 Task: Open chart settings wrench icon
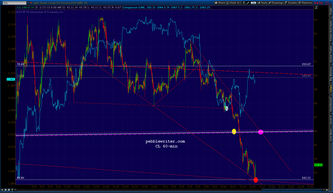click(x=248, y=3)
